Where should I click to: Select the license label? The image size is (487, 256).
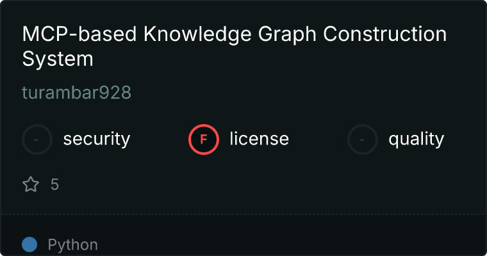tap(259, 139)
